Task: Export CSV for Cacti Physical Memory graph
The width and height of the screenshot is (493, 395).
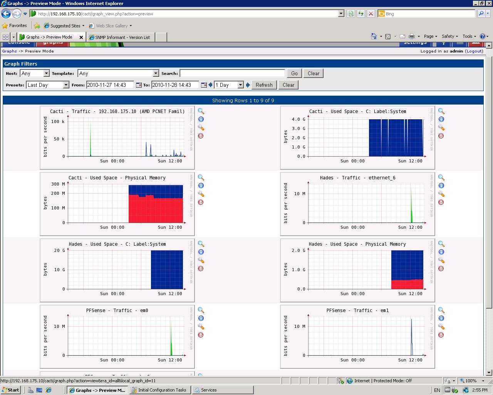Action: (x=201, y=186)
